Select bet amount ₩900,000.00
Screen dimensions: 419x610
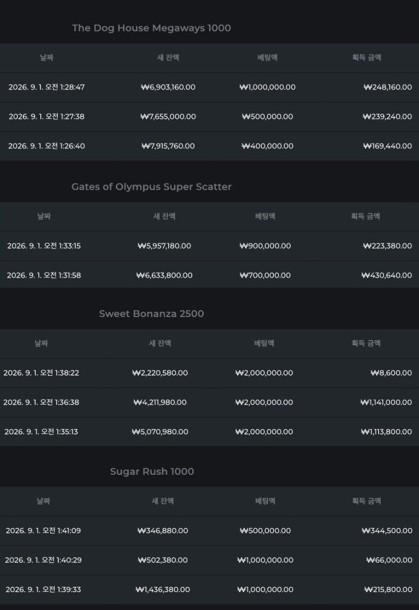(x=265, y=246)
